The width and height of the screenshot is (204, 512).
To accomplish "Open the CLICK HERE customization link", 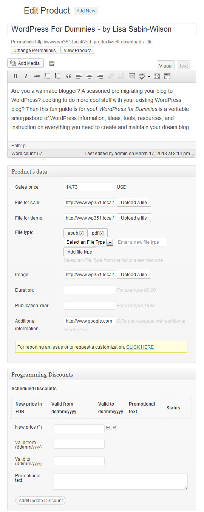I will (x=140, y=347).
